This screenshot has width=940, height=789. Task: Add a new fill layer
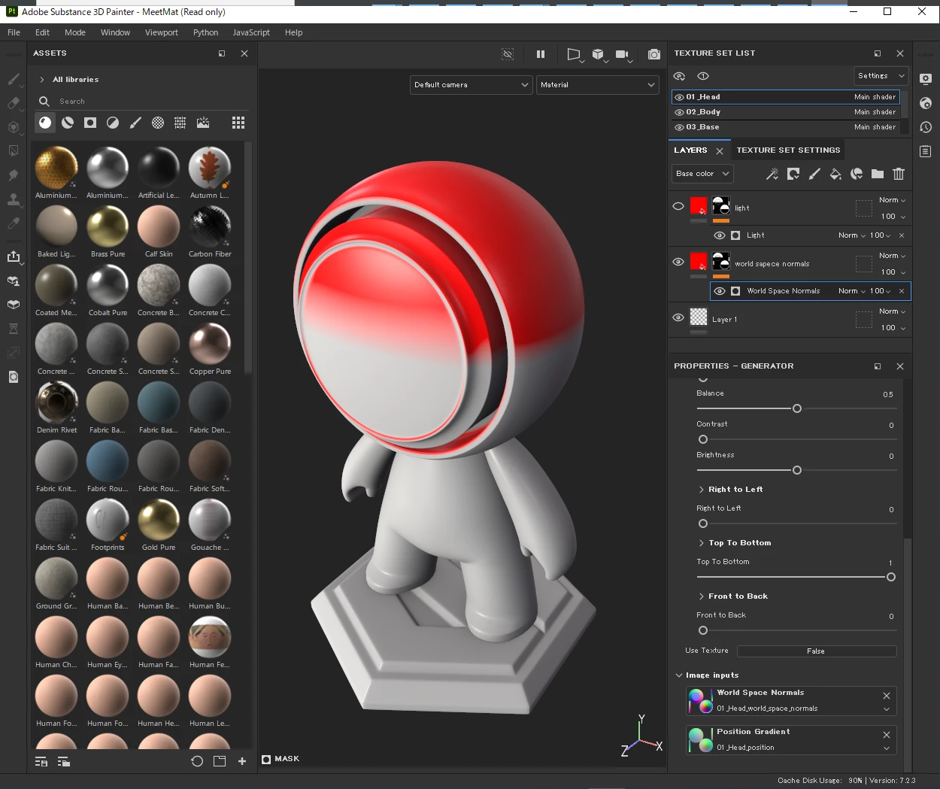835,174
